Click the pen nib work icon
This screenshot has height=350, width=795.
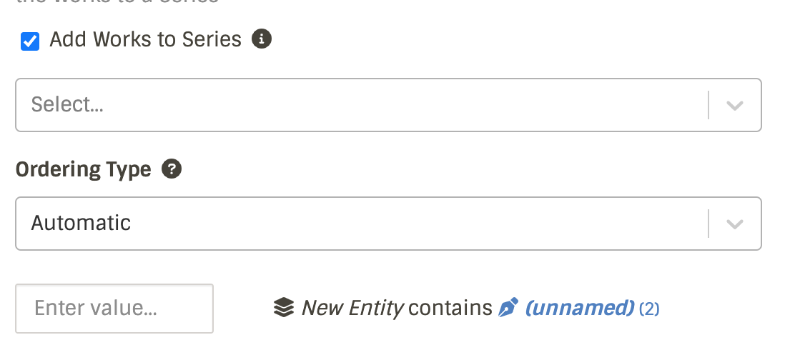pyautogui.click(x=508, y=308)
